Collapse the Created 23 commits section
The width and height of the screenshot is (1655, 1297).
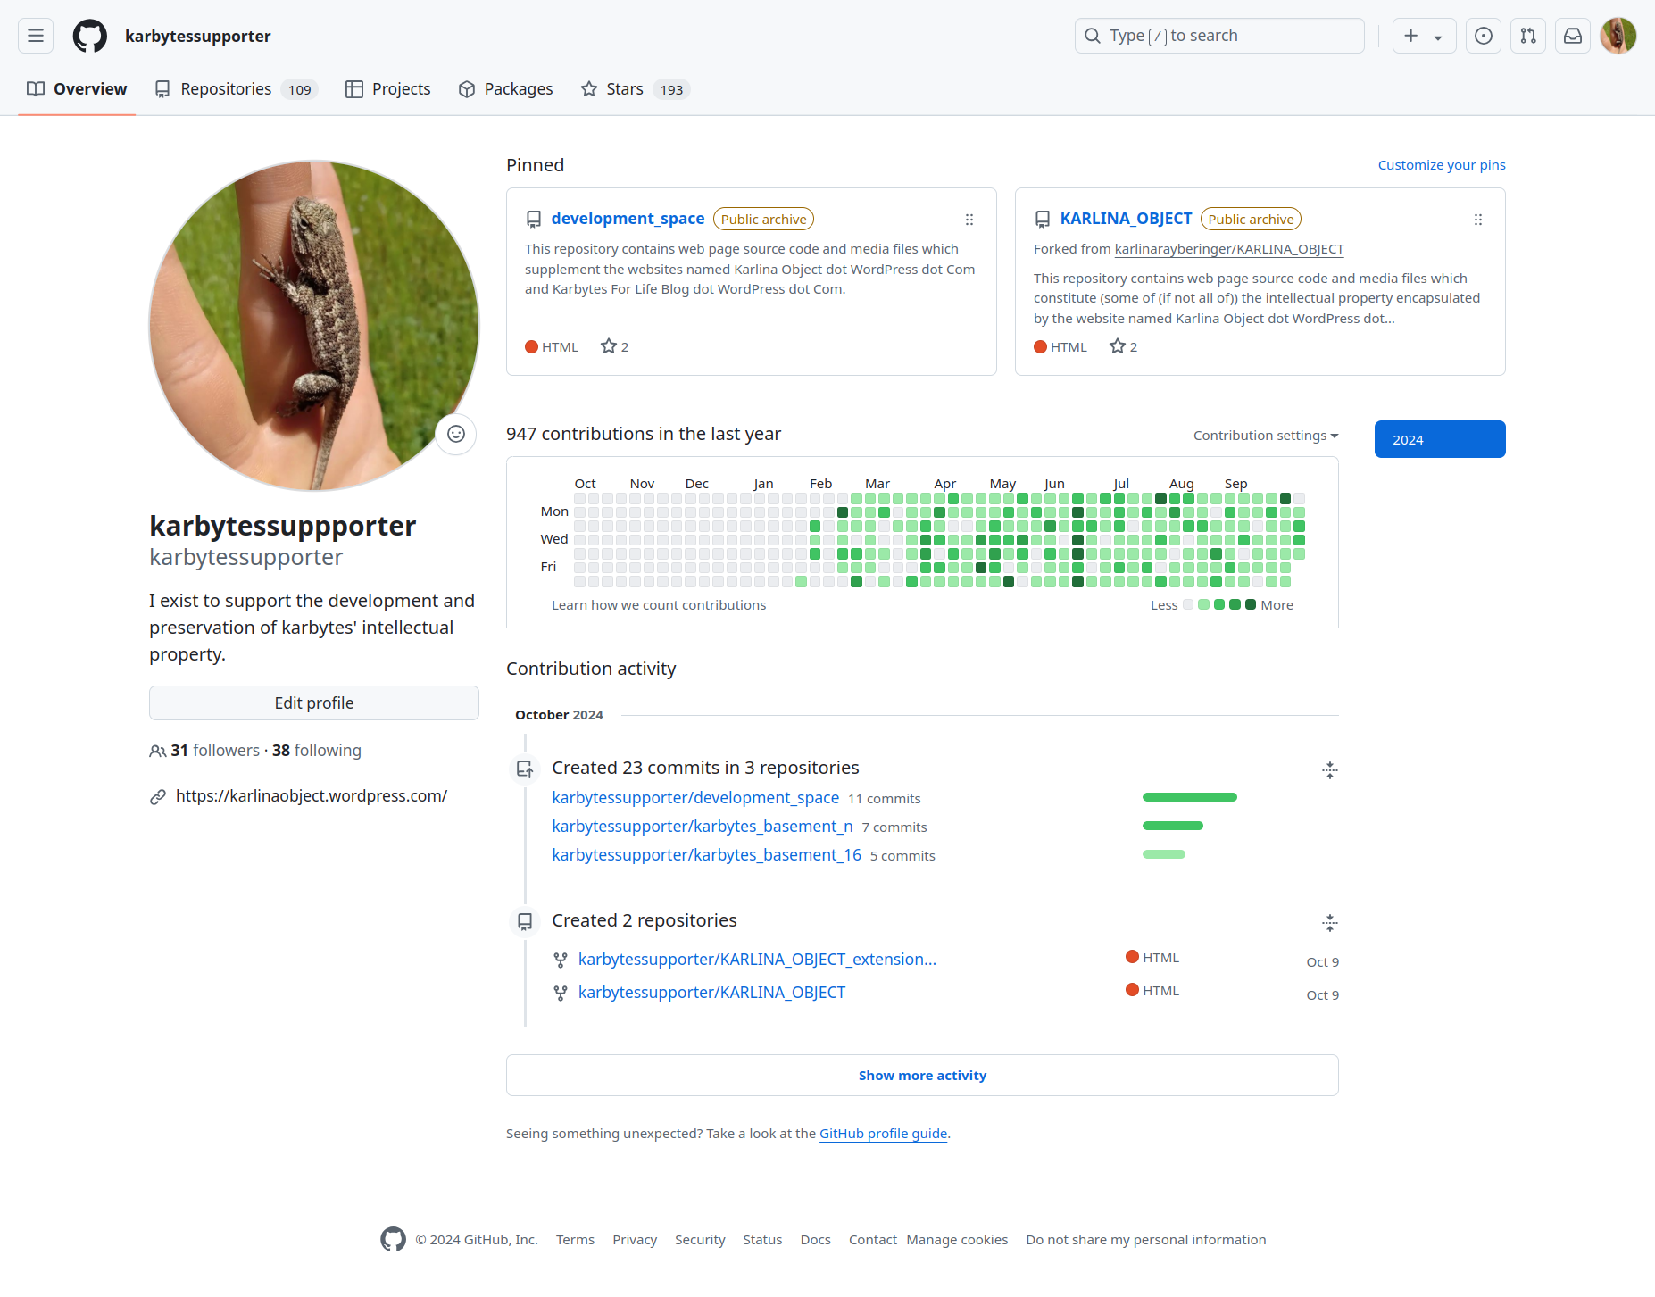tap(1330, 770)
